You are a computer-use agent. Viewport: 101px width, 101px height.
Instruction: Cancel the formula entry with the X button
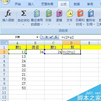tap(46, 37)
